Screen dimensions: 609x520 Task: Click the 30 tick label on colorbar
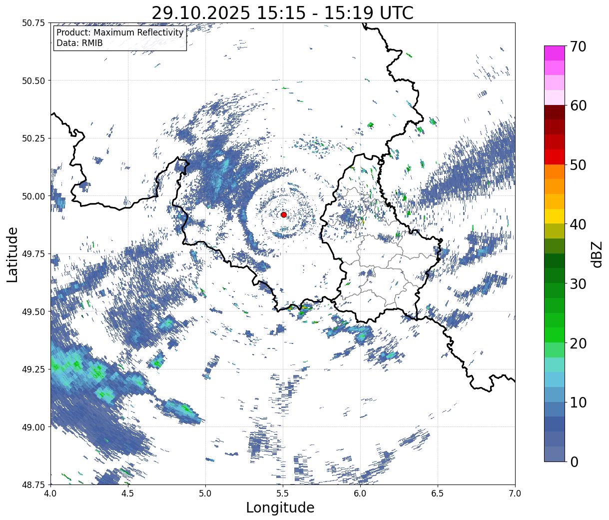[x=578, y=283]
